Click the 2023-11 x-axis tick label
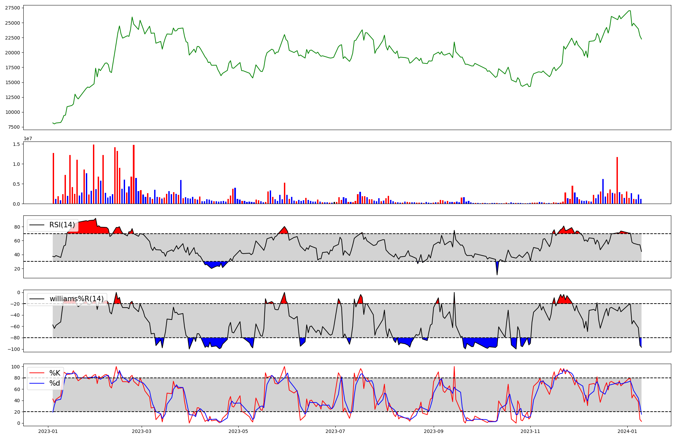 click(530, 431)
